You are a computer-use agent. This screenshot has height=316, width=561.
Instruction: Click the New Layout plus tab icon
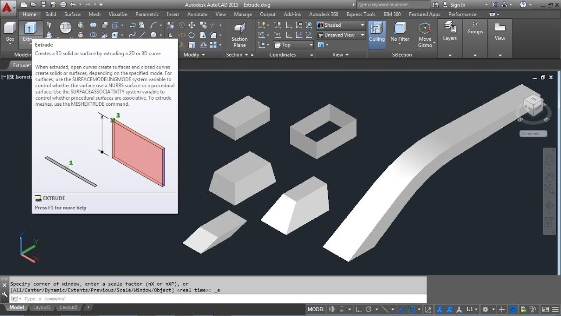tap(88, 307)
